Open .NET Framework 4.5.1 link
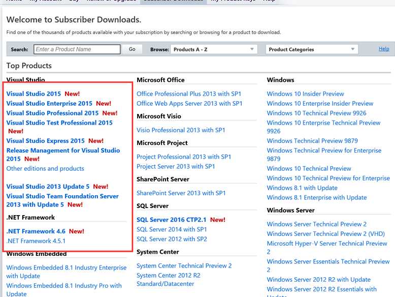Image resolution: width=395 pixels, height=297 pixels. tap(36, 241)
